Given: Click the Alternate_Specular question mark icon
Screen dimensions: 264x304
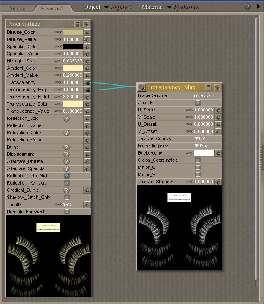Looking at the screenshot, I should pos(67,168).
